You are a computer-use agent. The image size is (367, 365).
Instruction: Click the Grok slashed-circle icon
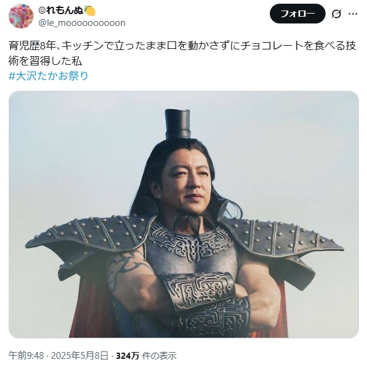(x=336, y=14)
